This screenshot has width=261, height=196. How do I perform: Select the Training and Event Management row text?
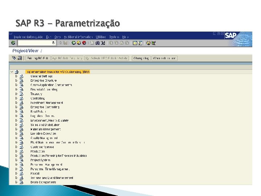coord(51,178)
